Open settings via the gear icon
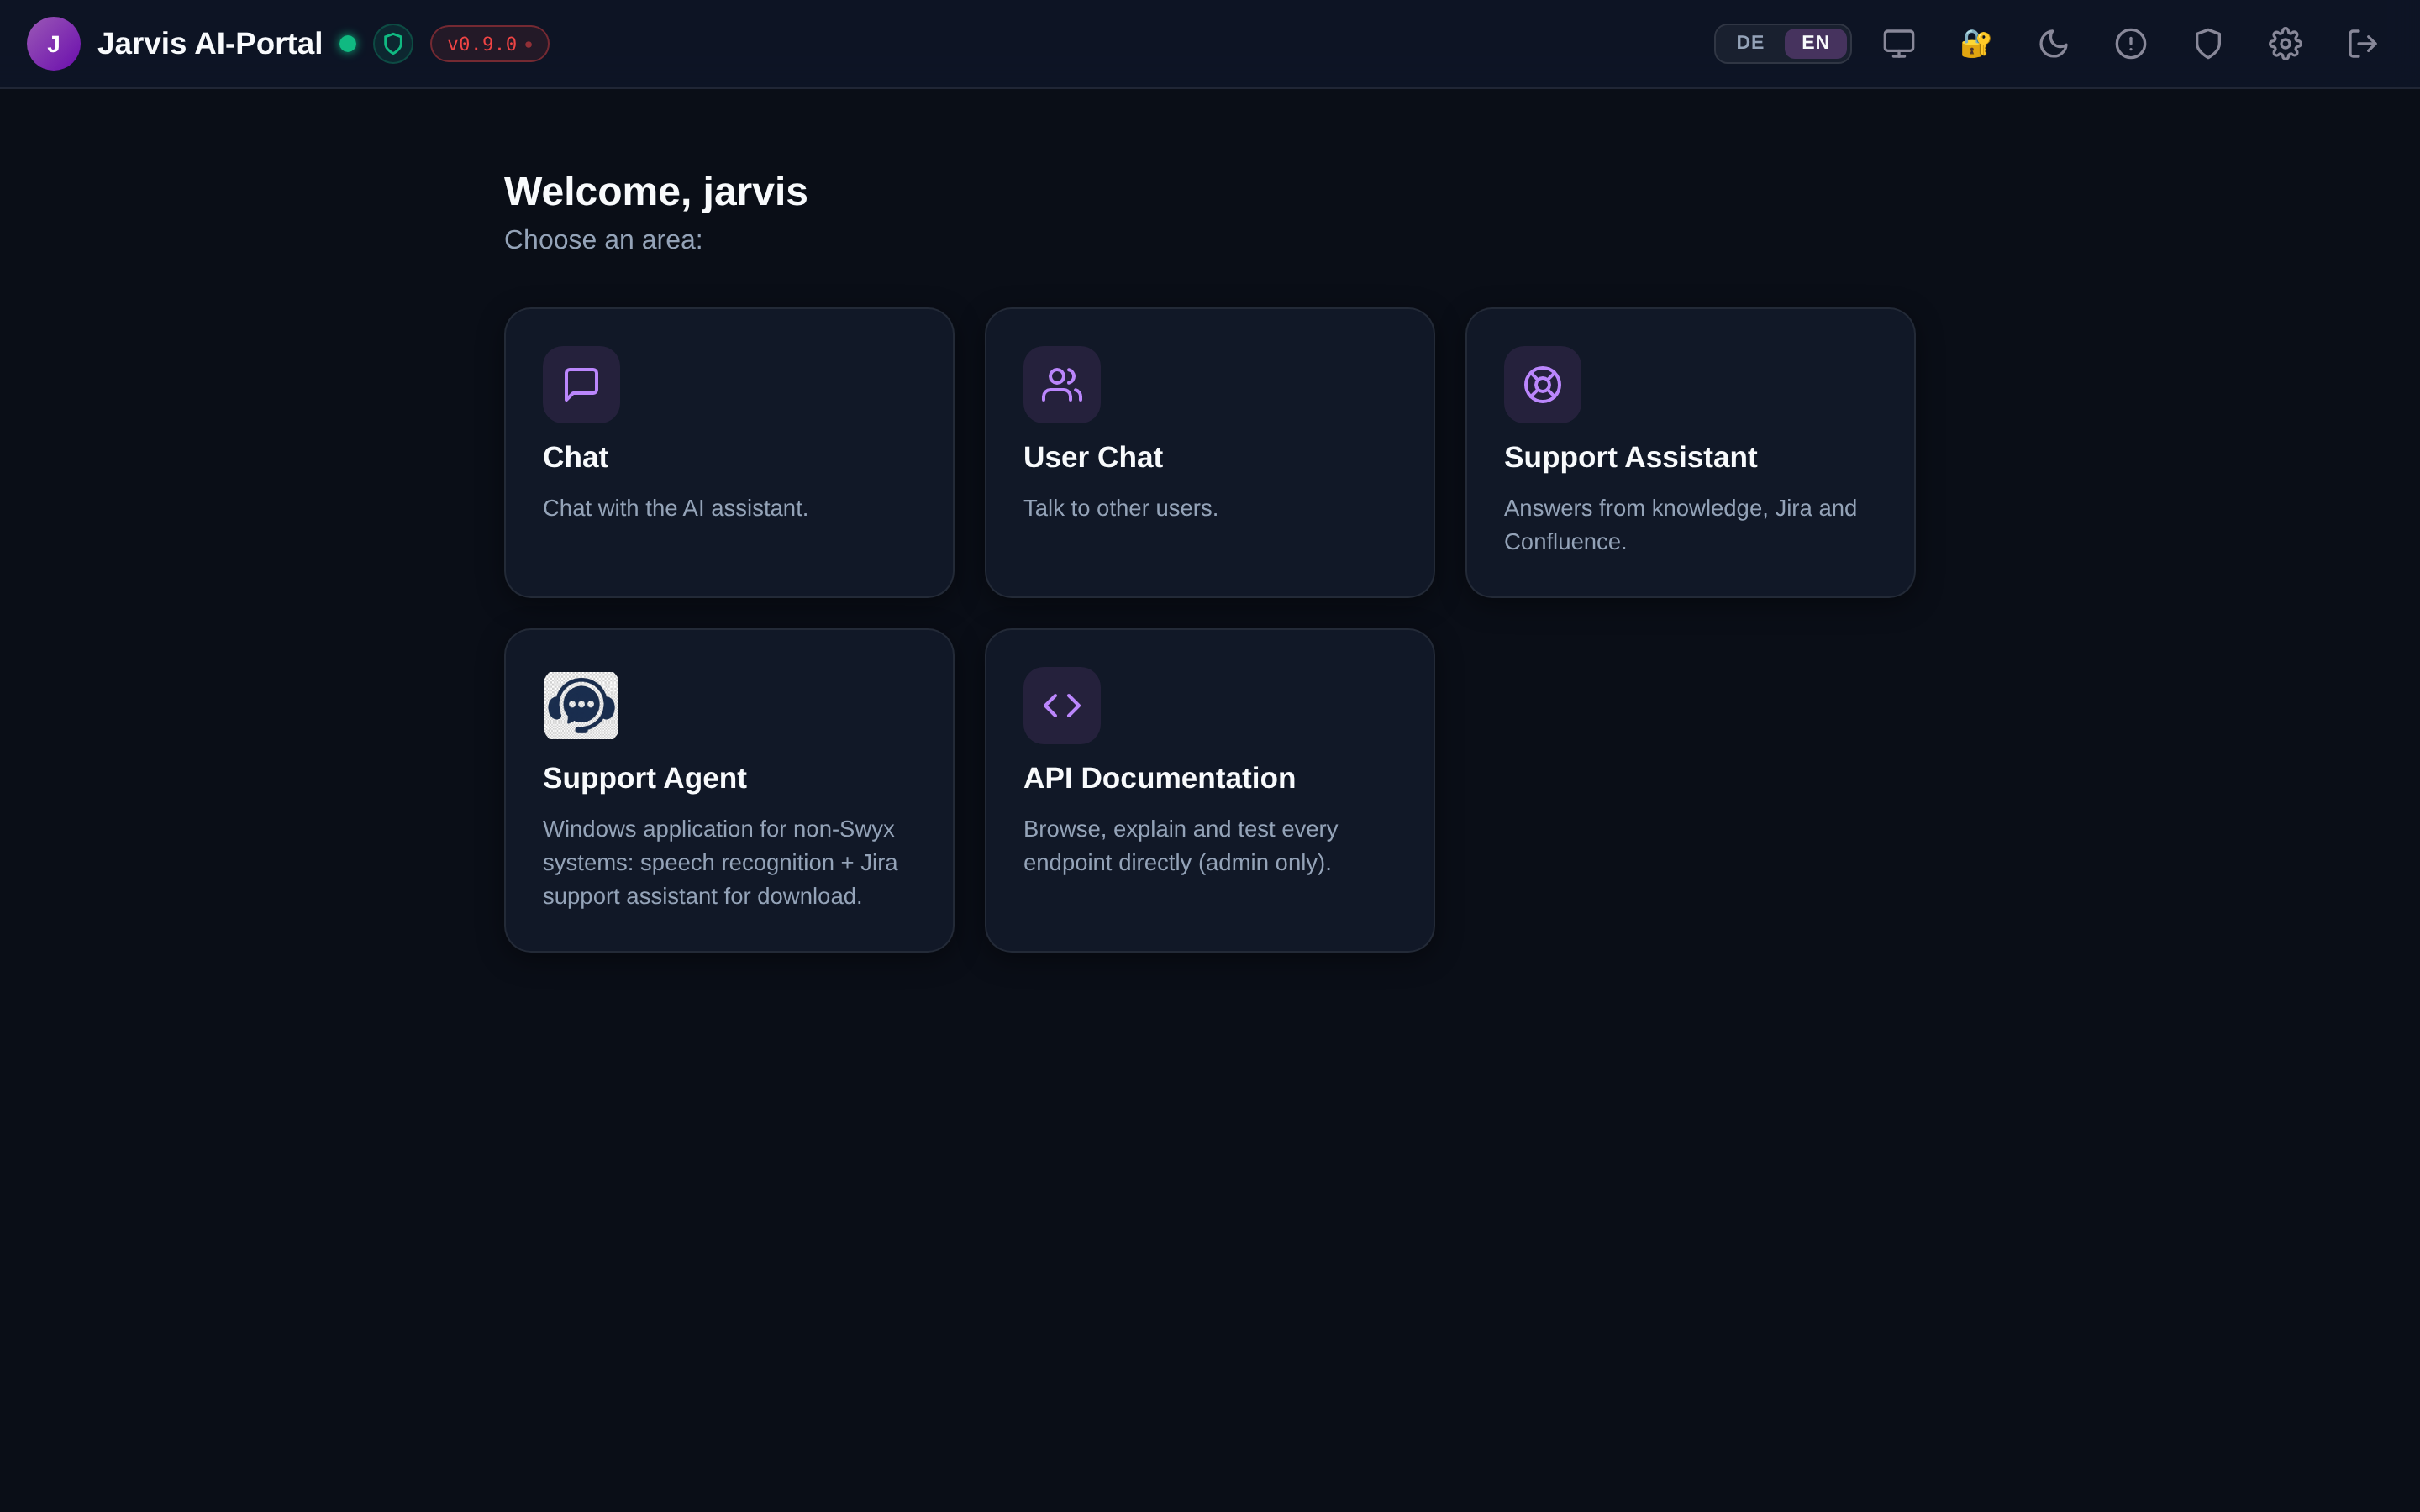This screenshot has width=2420, height=1512. [x=2285, y=44]
